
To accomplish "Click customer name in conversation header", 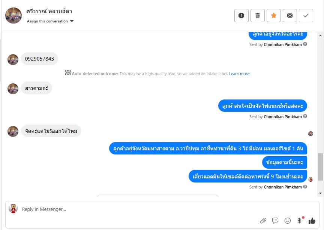I will [49, 11].
